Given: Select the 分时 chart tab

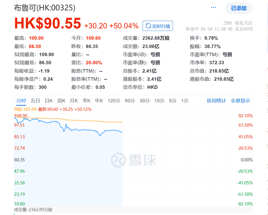Looking at the screenshot, I should coord(21,101).
